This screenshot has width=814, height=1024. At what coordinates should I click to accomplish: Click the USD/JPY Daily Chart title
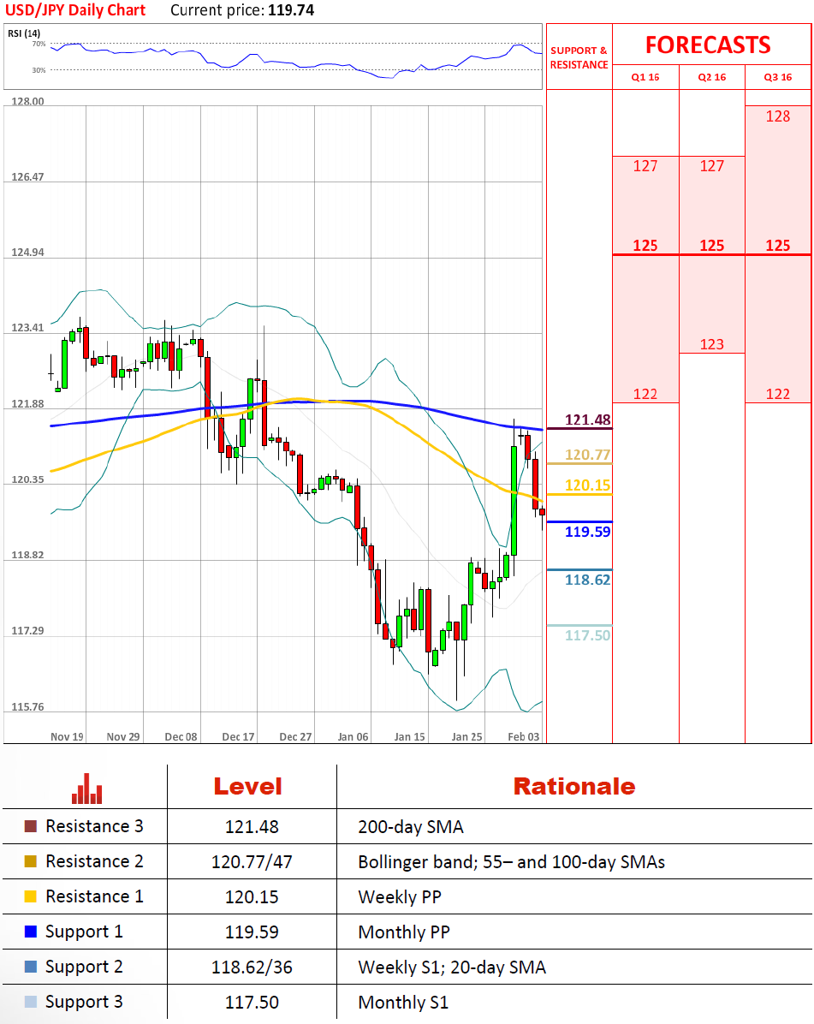(x=75, y=10)
